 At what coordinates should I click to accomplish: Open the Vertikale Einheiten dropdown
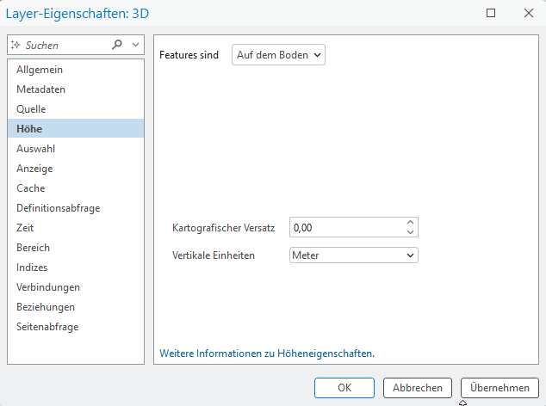point(354,255)
